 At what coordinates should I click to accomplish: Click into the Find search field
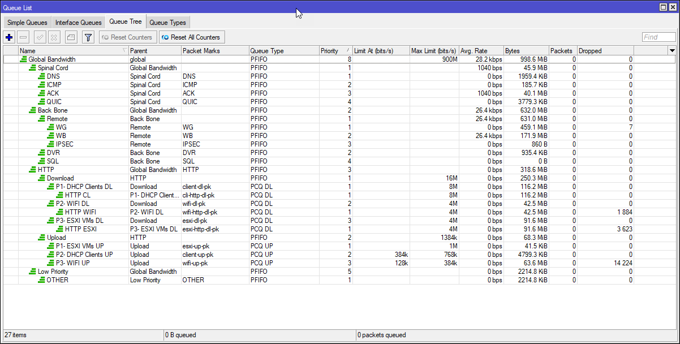pyautogui.click(x=659, y=37)
